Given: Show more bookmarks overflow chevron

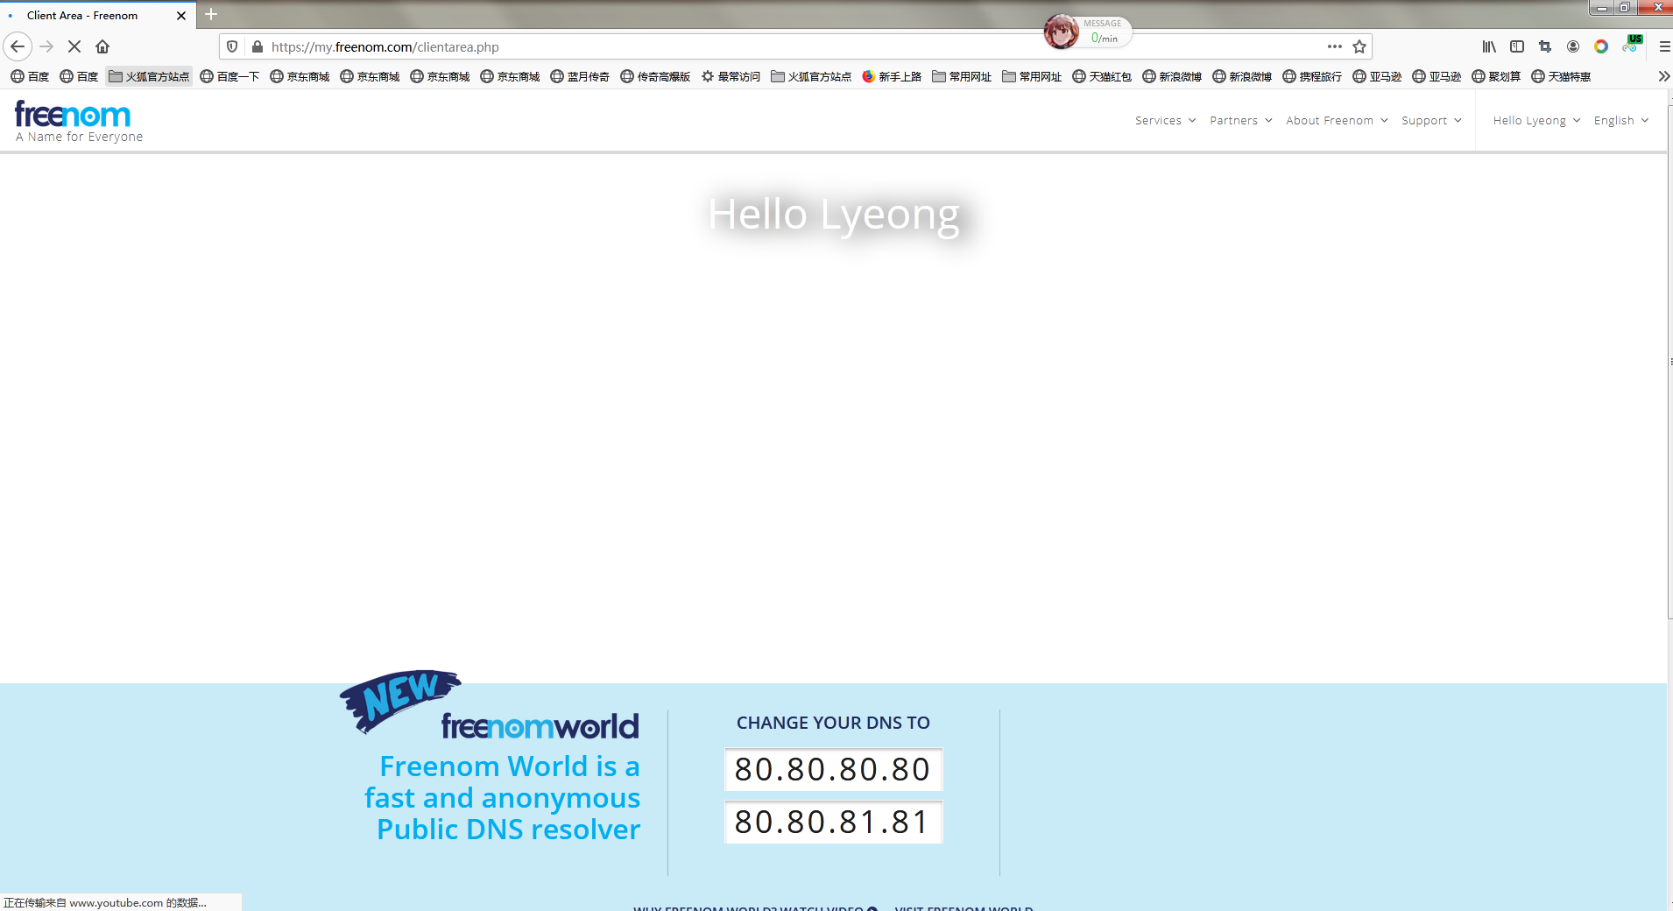Looking at the screenshot, I should click(1663, 76).
